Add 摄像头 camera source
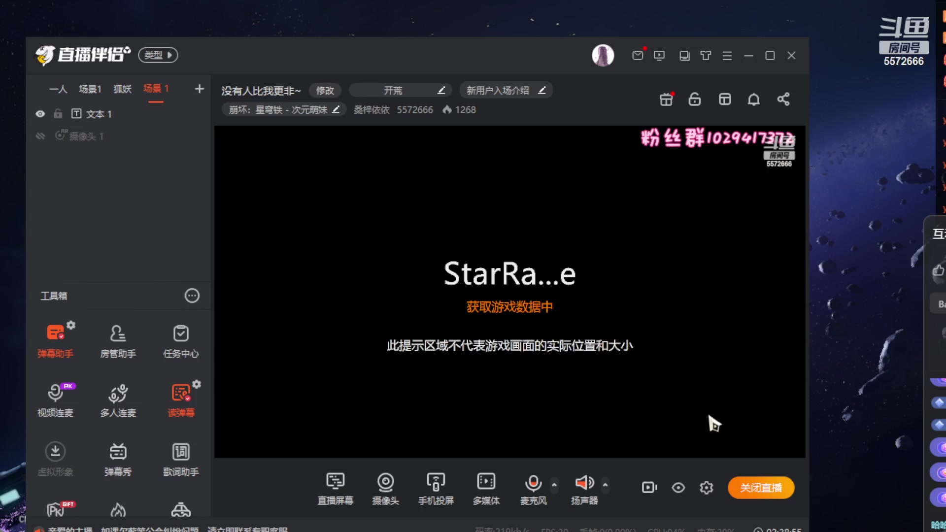The image size is (946, 532). coord(385,489)
